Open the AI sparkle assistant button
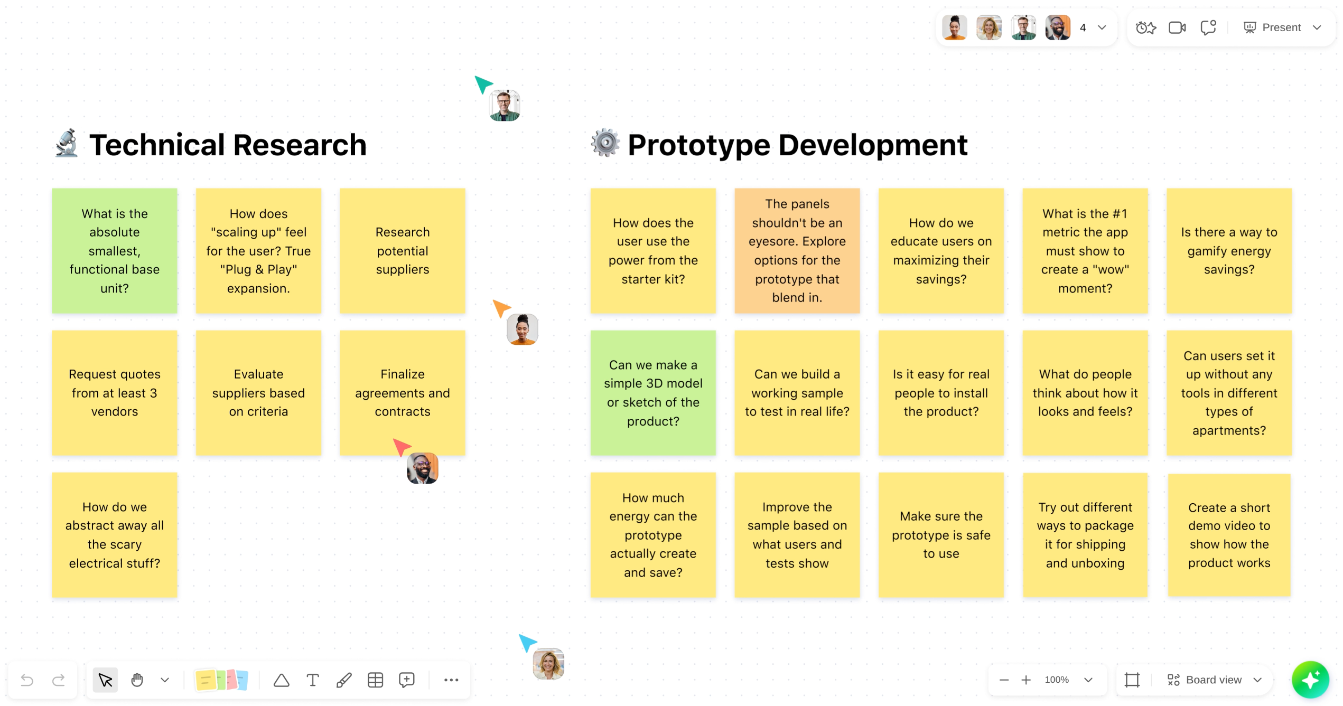The image size is (1343, 706). point(1310,680)
